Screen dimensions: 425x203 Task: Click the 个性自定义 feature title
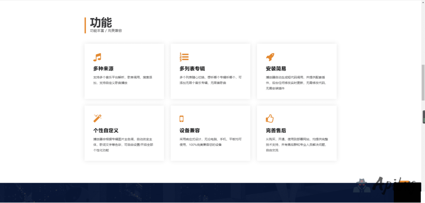106,130
